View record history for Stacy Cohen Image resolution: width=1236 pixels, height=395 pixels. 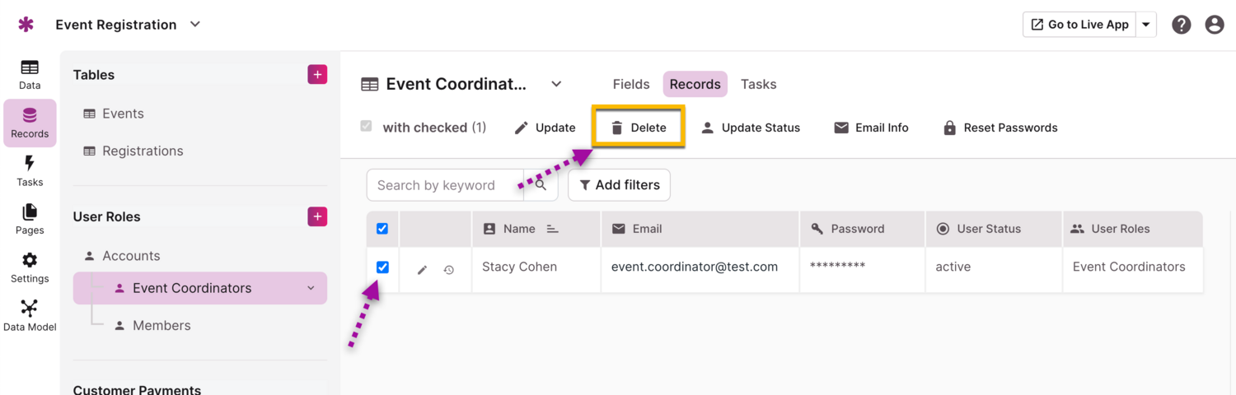pyautogui.click(x=449, y=269)
